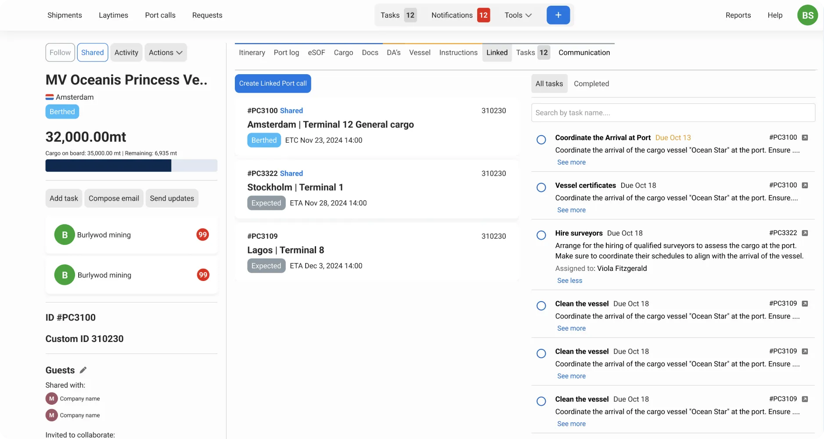Viewport: 824px width, 439px height.
Task: Click Send updates button
Action: [x=172, y=198]
